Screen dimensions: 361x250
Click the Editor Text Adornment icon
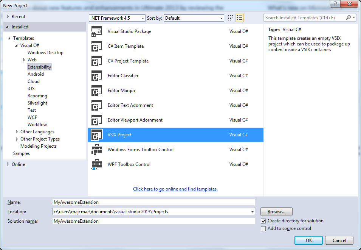tap(97, 105)
